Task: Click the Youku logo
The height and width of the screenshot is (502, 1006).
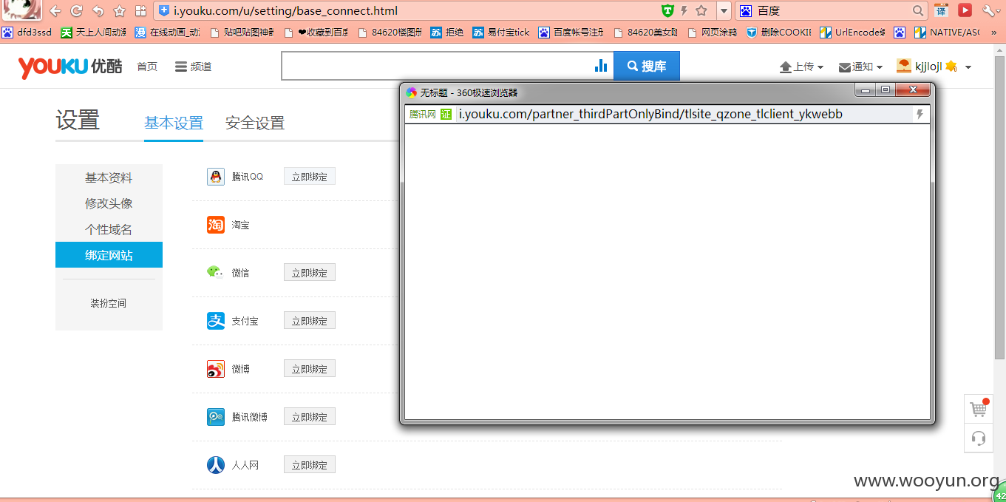Action: click(70, 67)
